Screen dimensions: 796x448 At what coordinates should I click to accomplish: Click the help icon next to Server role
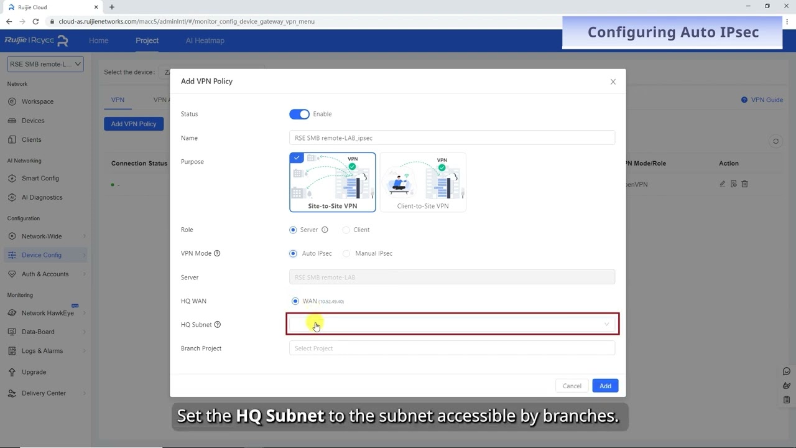click(325, 230)
